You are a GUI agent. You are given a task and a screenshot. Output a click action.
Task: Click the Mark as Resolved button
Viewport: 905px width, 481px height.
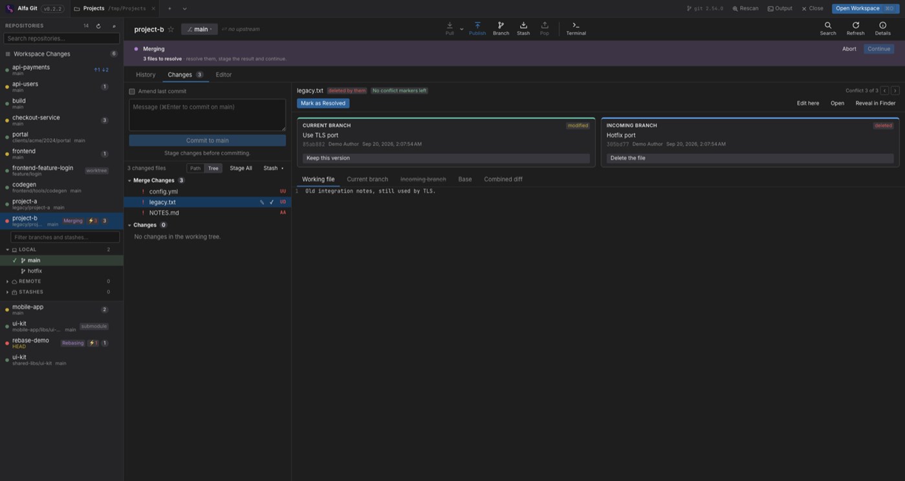323,103
